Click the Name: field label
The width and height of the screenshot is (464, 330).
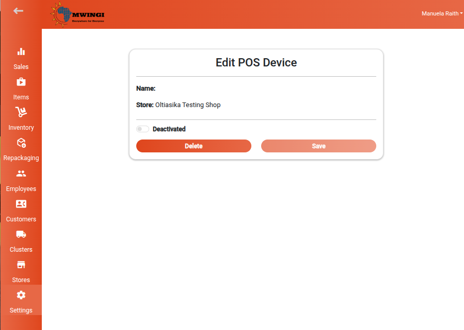click(x=146, y=89)
